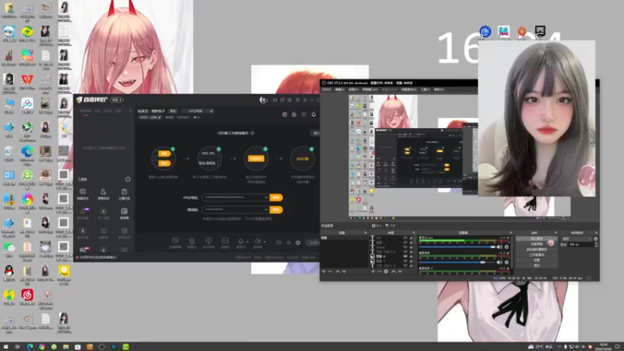This screenshot has width=624, height=351.
Task: Adjust transition duration stepper in OBS
Action: click(x=596, y=244)
